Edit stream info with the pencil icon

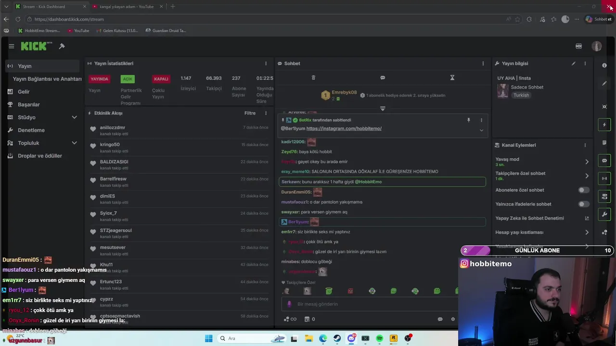point(573,63)
